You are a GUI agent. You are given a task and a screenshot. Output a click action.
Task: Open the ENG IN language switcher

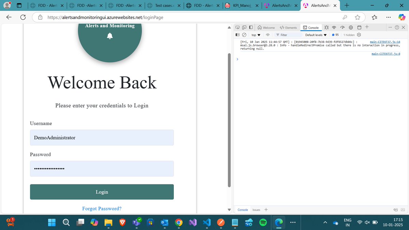348,223
